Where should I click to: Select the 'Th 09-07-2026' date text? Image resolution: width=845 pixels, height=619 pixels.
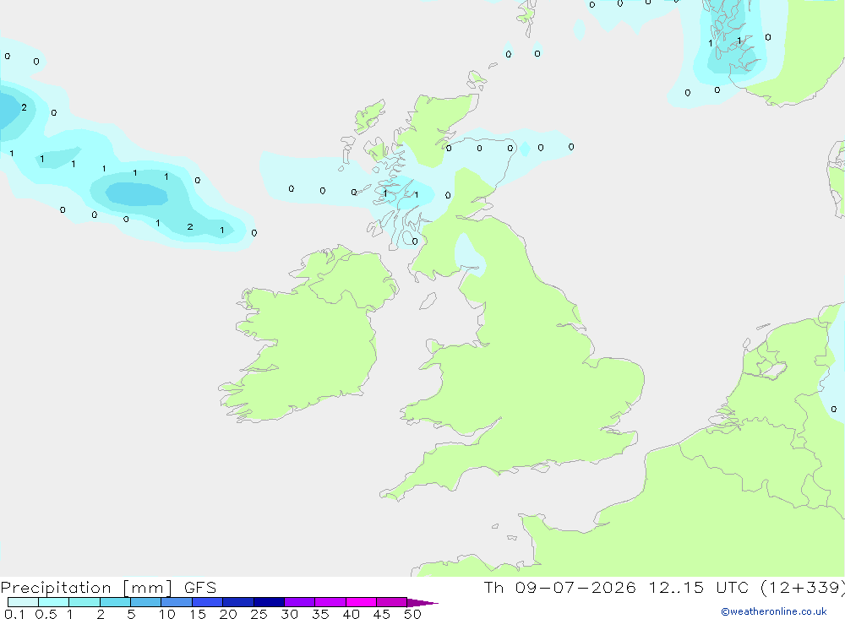(559, 587)
